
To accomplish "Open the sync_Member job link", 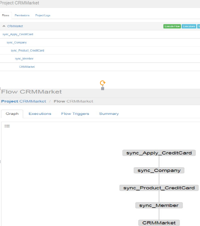I will (x=24, y=58).
